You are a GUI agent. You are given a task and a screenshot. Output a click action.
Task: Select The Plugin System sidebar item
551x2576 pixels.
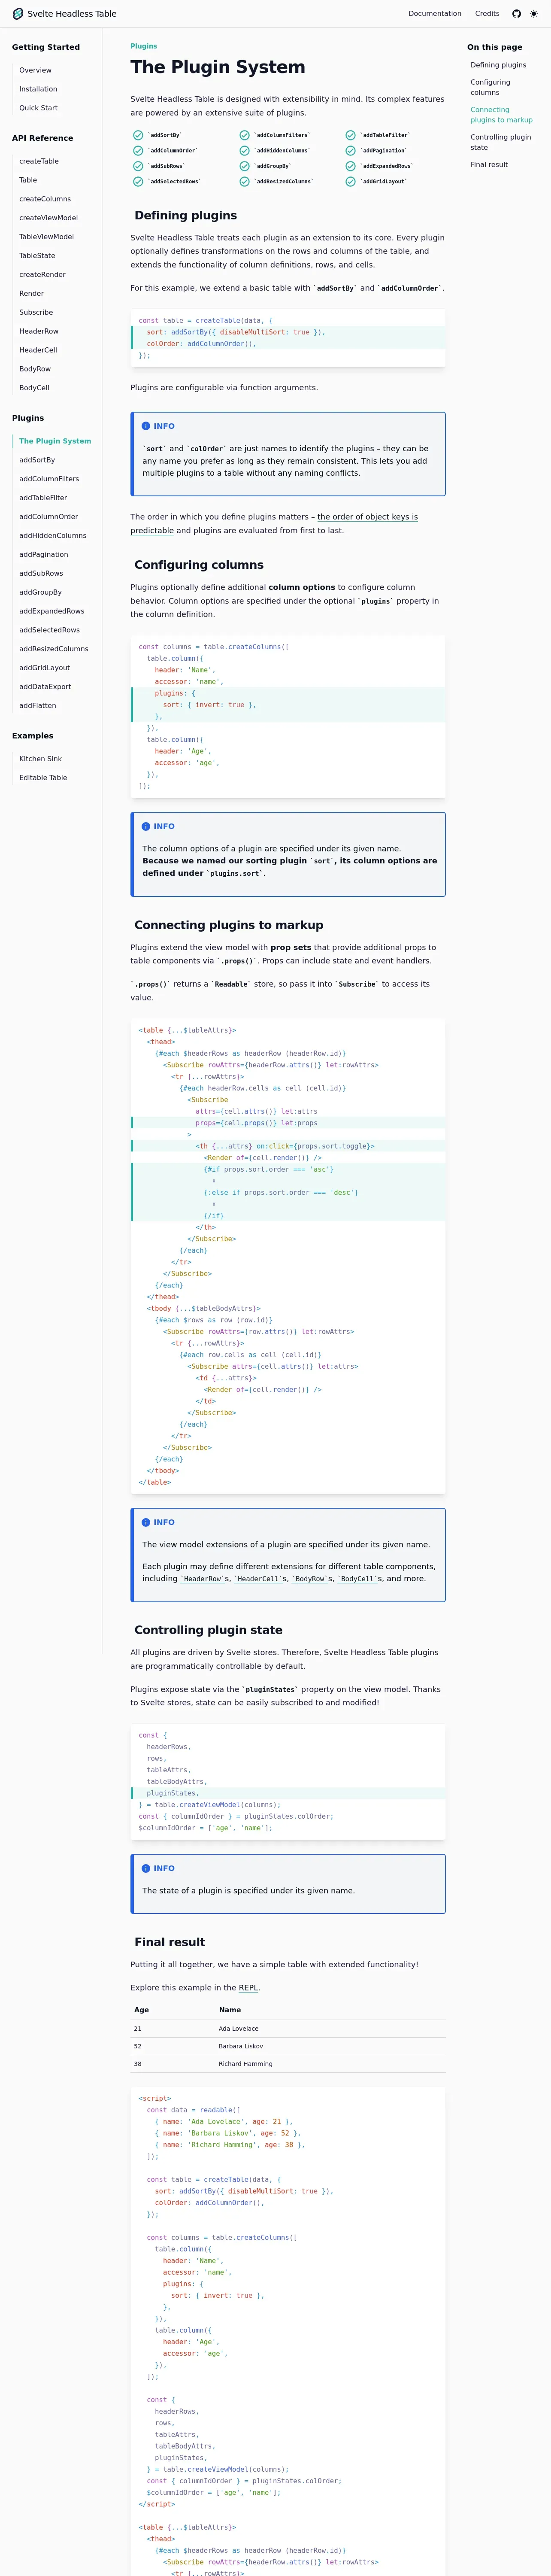[55, 441]
